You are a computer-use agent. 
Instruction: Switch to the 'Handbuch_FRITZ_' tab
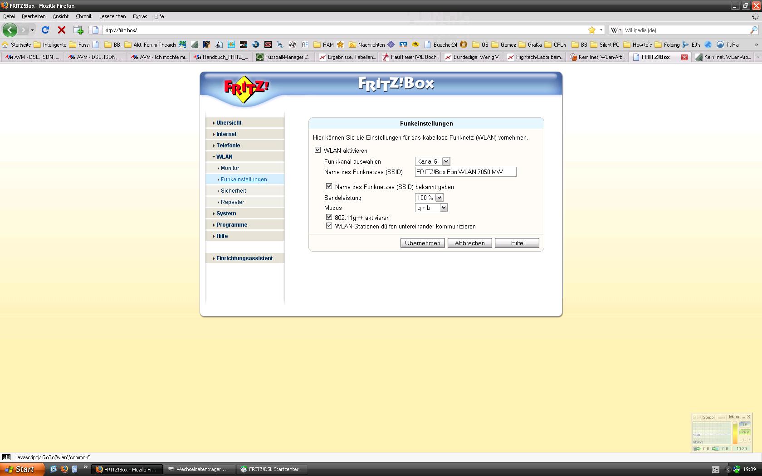[x=221, y=57]
